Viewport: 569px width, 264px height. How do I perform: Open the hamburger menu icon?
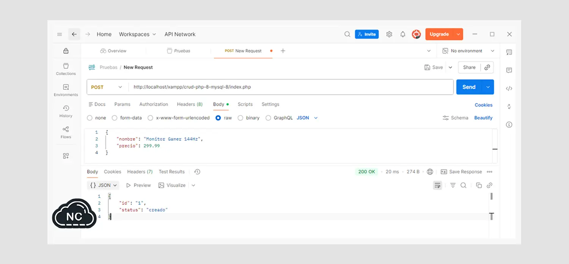pyautogui.click(x=60, y=34)
